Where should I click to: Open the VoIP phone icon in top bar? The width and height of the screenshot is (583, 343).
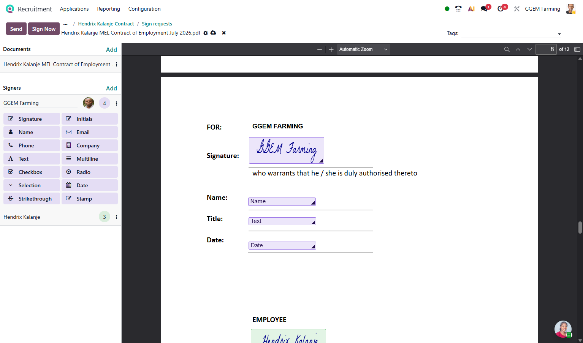[x=458, y=9]
